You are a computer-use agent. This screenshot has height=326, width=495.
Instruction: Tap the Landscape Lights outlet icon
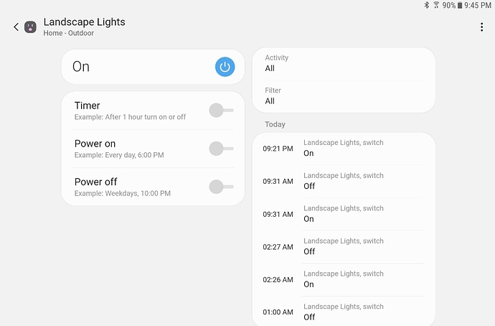coord(31,27)
